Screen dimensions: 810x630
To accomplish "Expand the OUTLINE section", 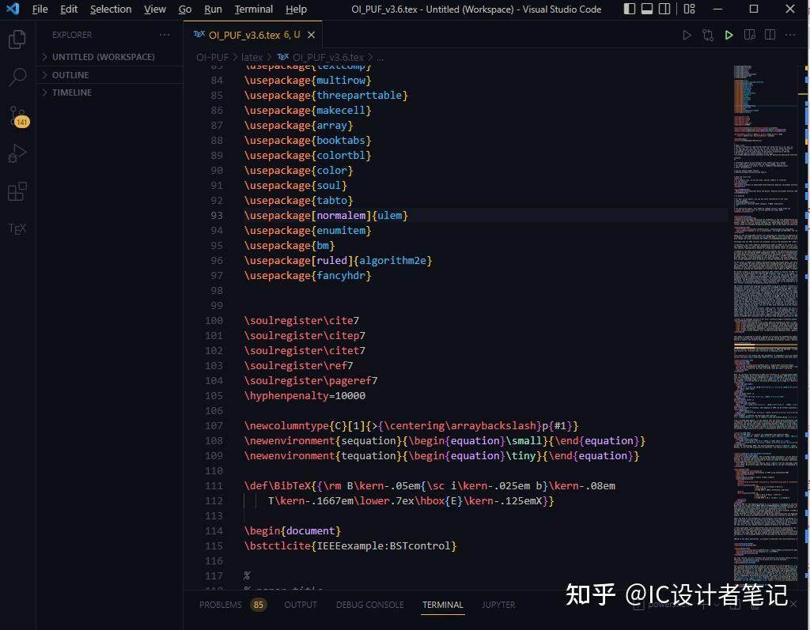I will point(71,74).
